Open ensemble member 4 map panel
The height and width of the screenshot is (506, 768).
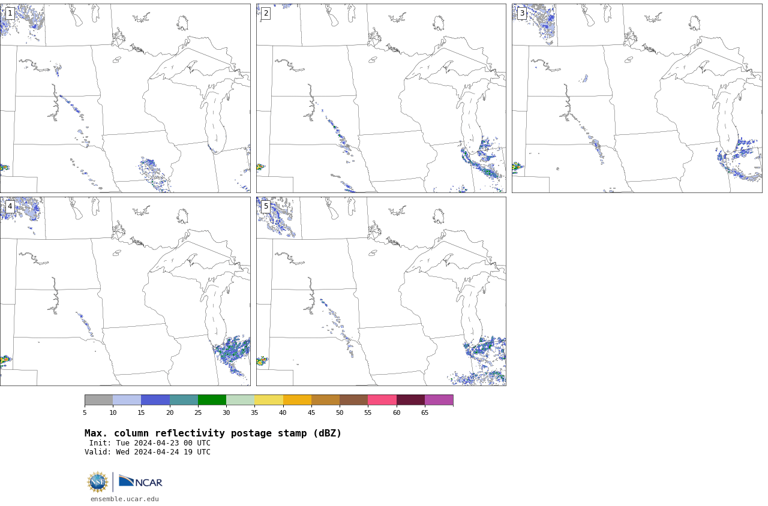tap(125, 291)
